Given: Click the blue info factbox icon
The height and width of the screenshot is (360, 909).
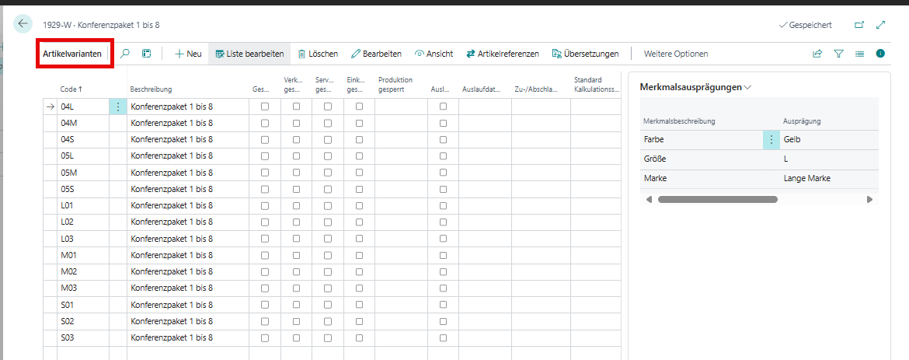Looking at the screenshot, I should [x=880, y=54].
